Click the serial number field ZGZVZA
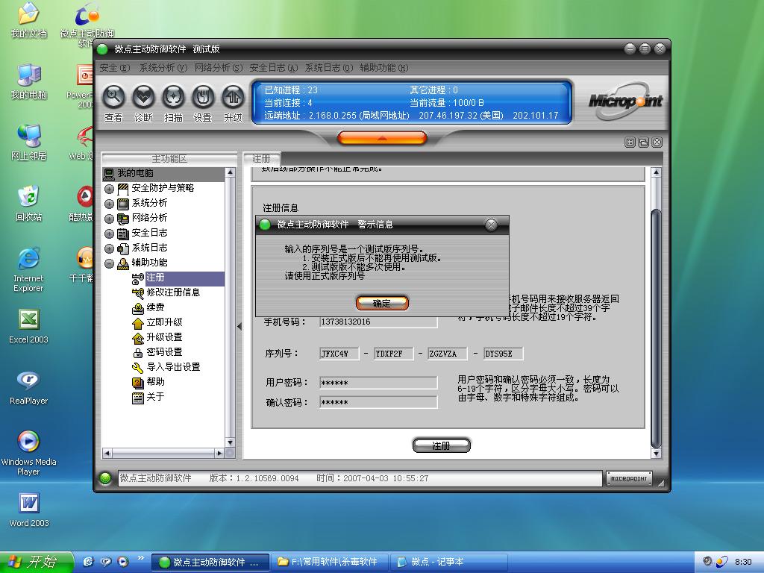 pyautogui.click(x=448, y=354)
